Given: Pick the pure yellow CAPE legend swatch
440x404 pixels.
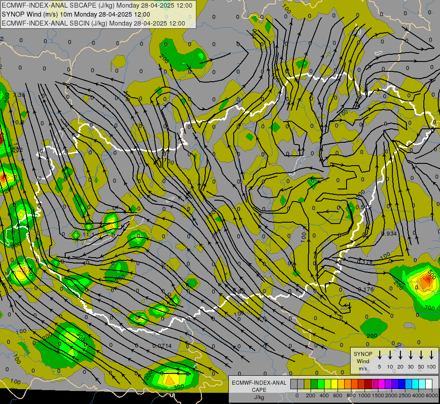Looking at the screenshot, I should (334, 384).
